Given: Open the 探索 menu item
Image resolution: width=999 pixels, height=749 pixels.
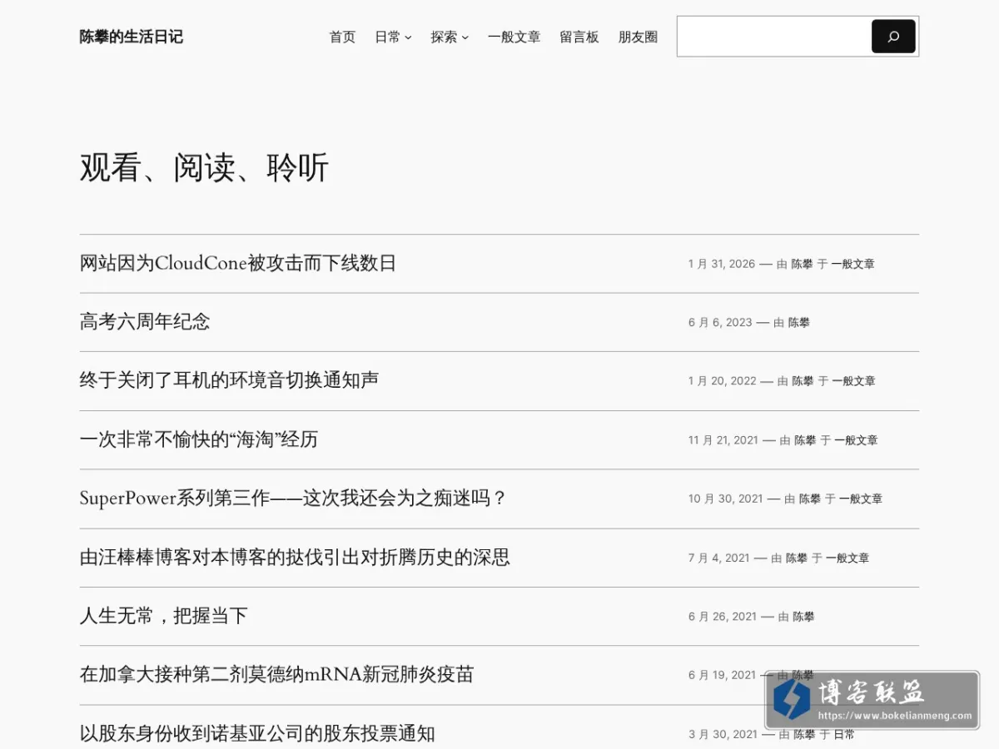Looking at the screenshot, I should 444,37.
